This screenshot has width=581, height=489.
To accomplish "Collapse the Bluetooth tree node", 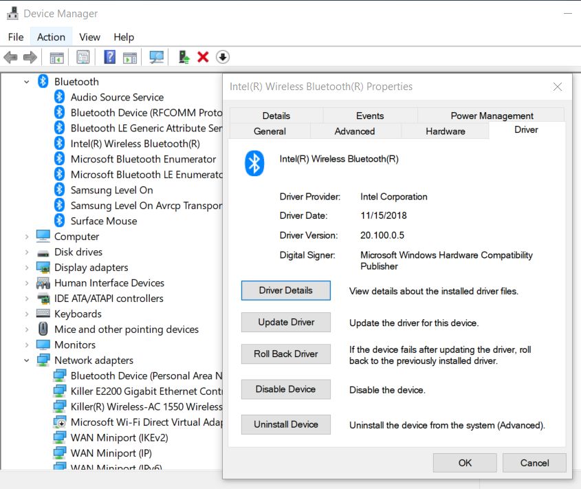I will 27,82.
